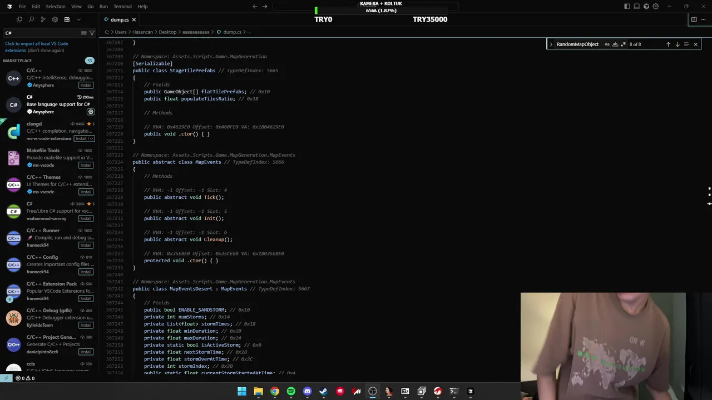
Task: Open the cube-shaped view icon in sidebar
Action: pos(55,19)
